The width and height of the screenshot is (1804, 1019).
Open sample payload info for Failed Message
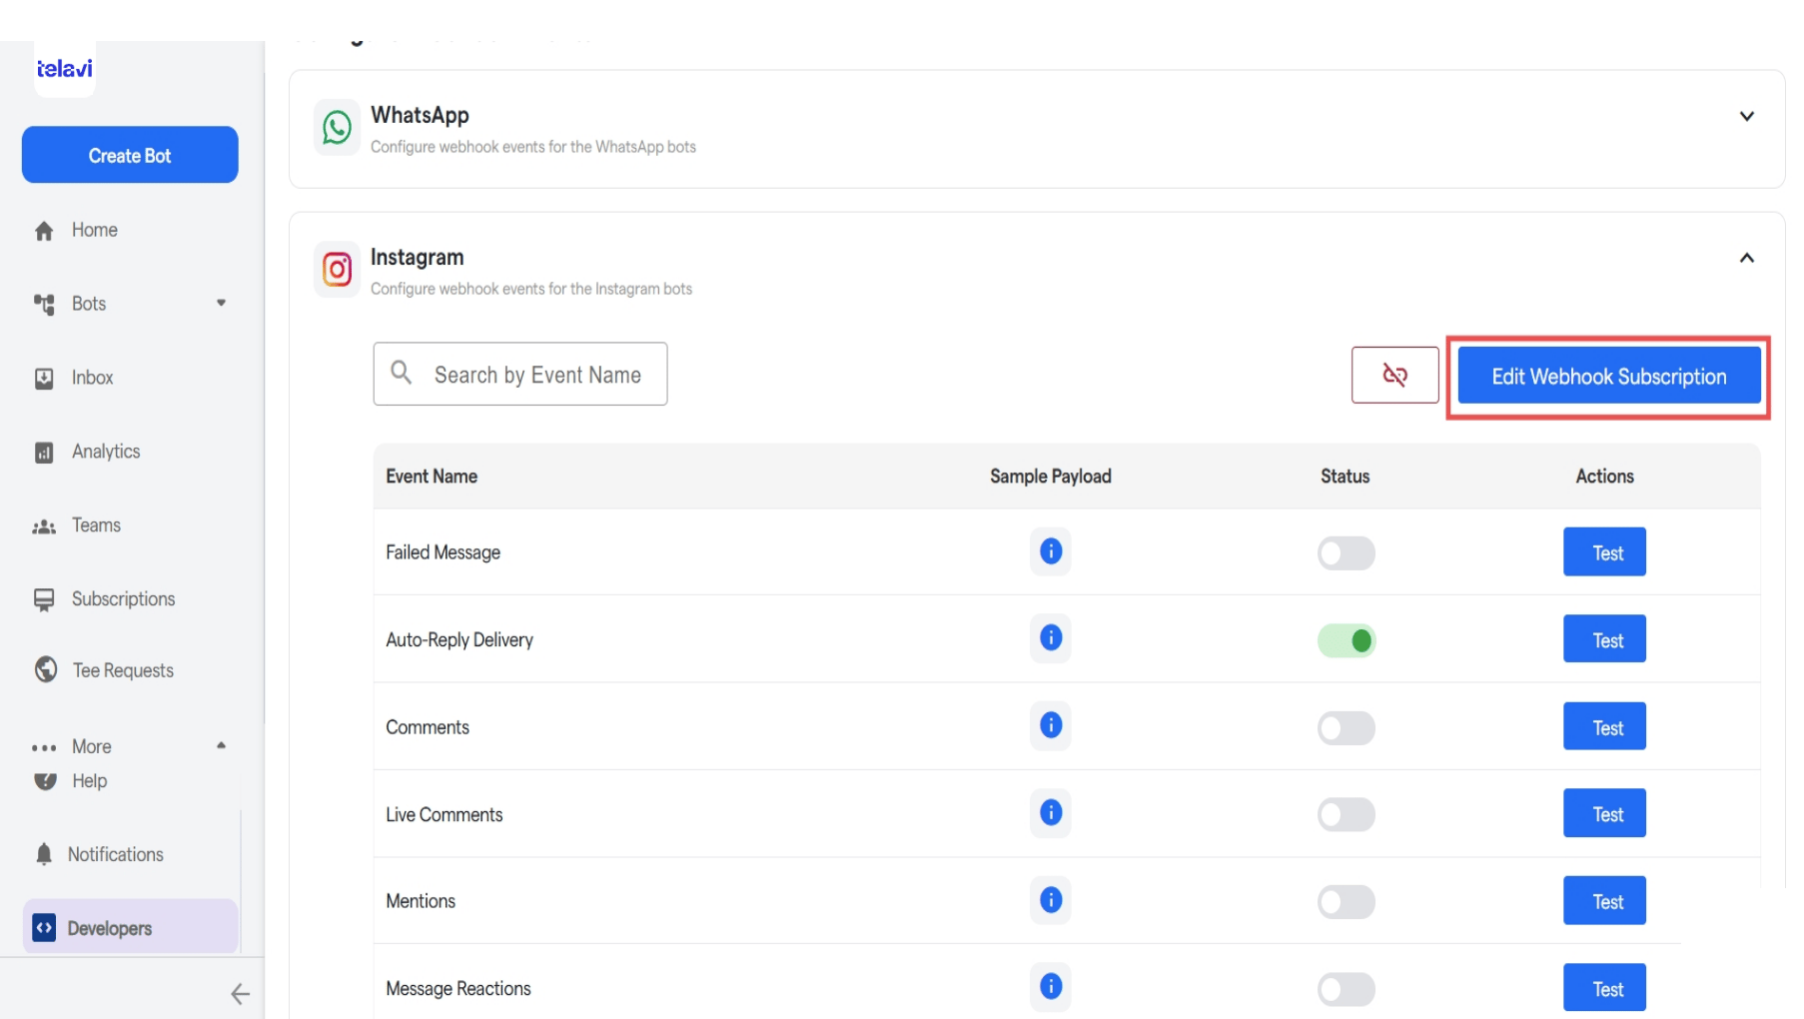coord(1050,551)
